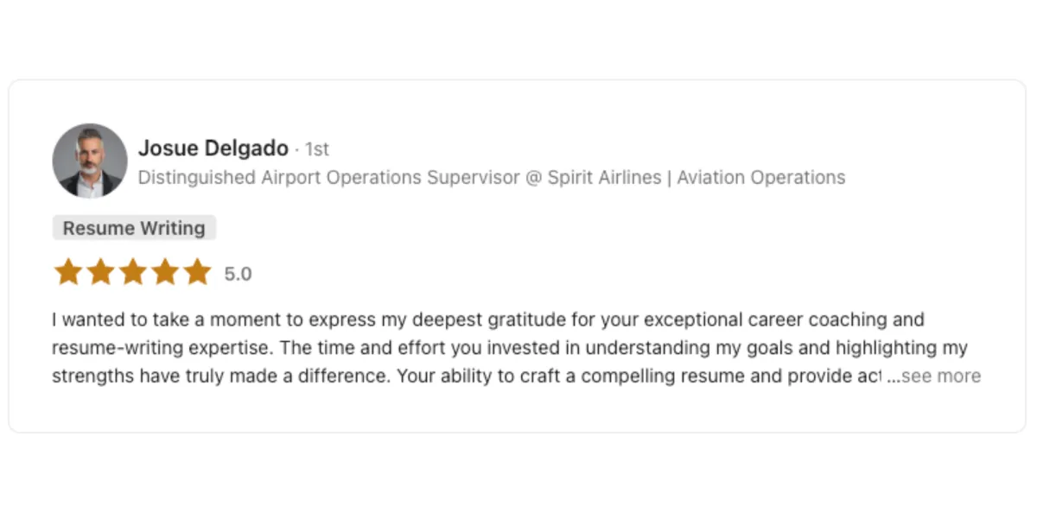Click Spirit Airlines in the headline
1037x518 pixels.
point(604,178)
